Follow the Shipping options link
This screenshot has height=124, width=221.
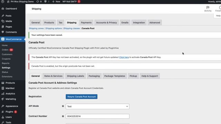pos(54,28)
